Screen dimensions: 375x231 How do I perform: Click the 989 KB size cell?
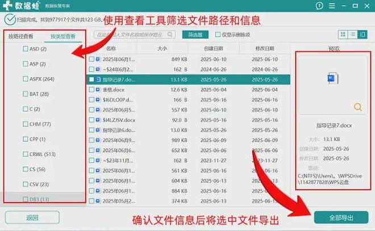179,140
